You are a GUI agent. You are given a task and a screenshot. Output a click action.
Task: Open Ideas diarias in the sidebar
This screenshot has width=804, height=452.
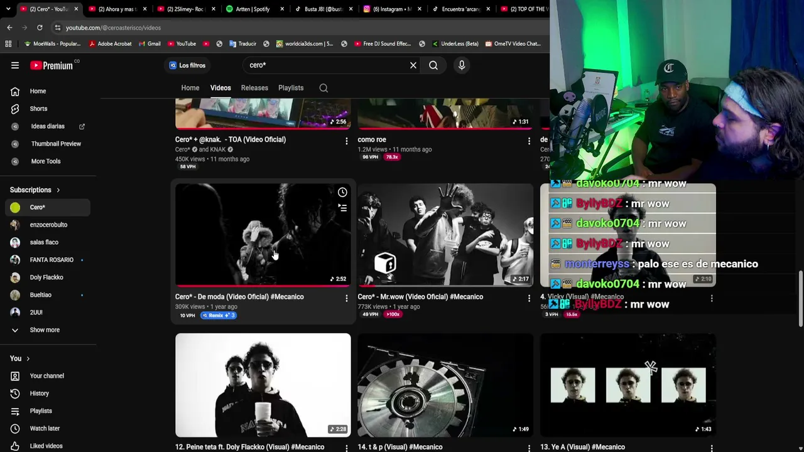(x=48, y=126)
